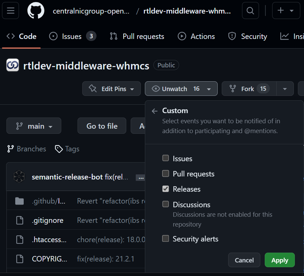Viewport: 304px width, 276px height.
Task: Open semantic-release-bot author link
Action: click(x=67, y=177)
